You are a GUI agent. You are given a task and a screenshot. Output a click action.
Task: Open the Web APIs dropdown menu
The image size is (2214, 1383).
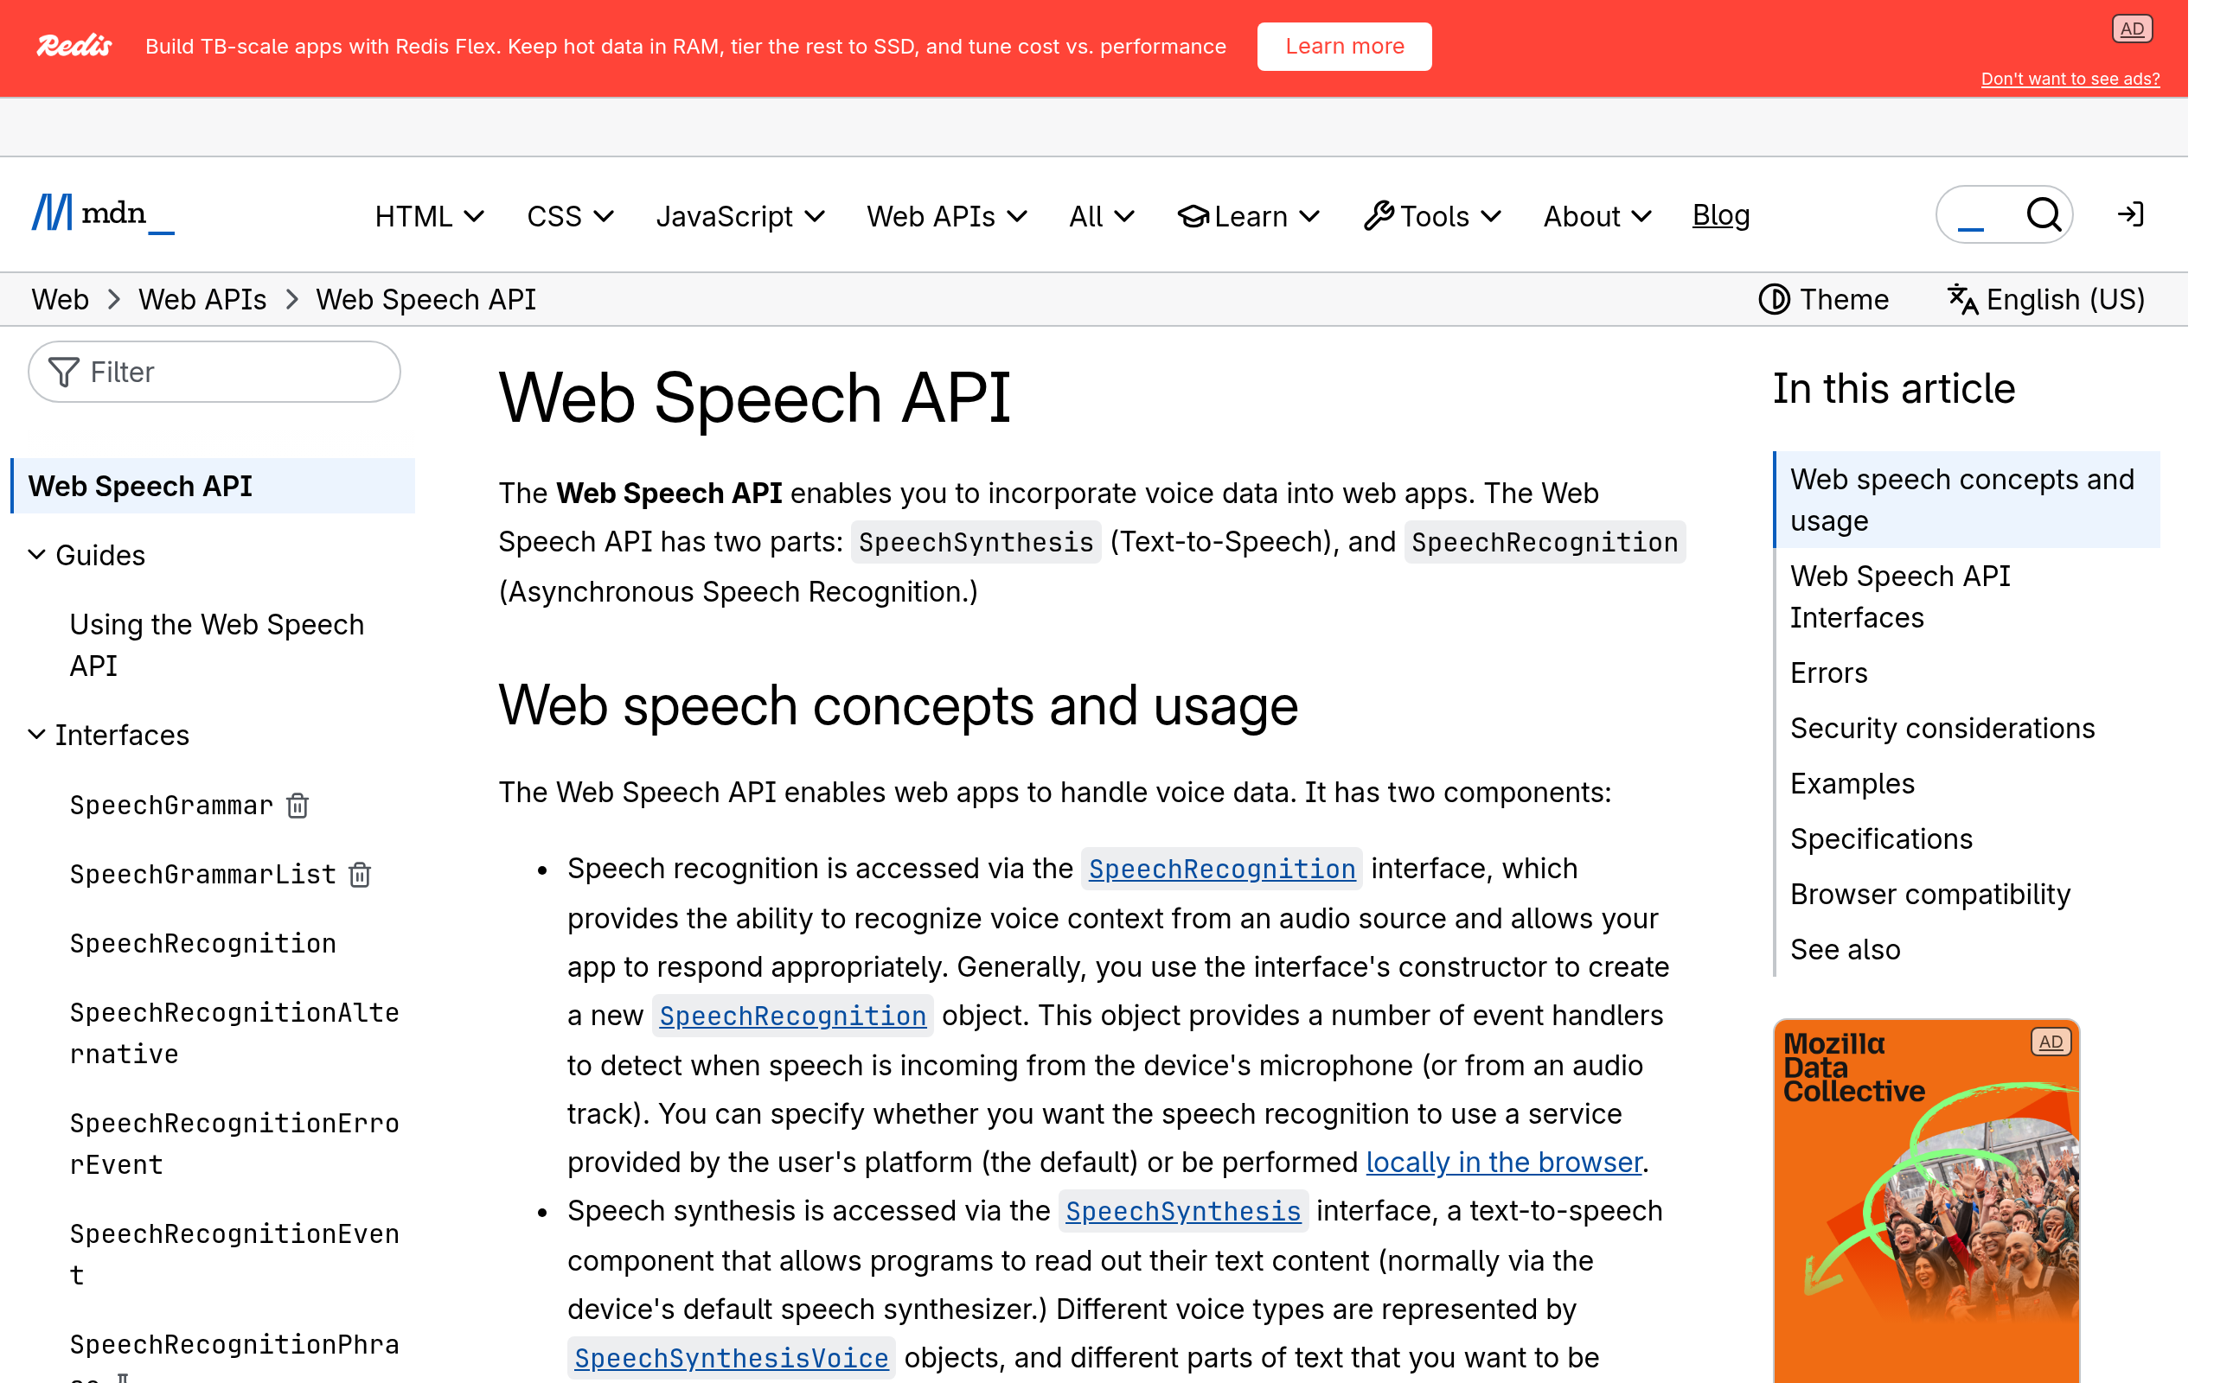(x=947, y=216)
